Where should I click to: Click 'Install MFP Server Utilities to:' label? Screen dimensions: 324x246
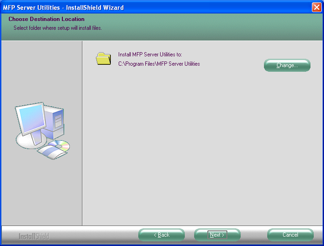(x=150, y=55)
